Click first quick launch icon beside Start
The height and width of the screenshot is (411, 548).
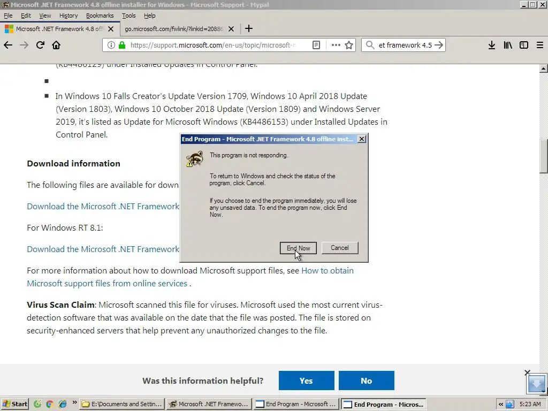pos(37,404)
